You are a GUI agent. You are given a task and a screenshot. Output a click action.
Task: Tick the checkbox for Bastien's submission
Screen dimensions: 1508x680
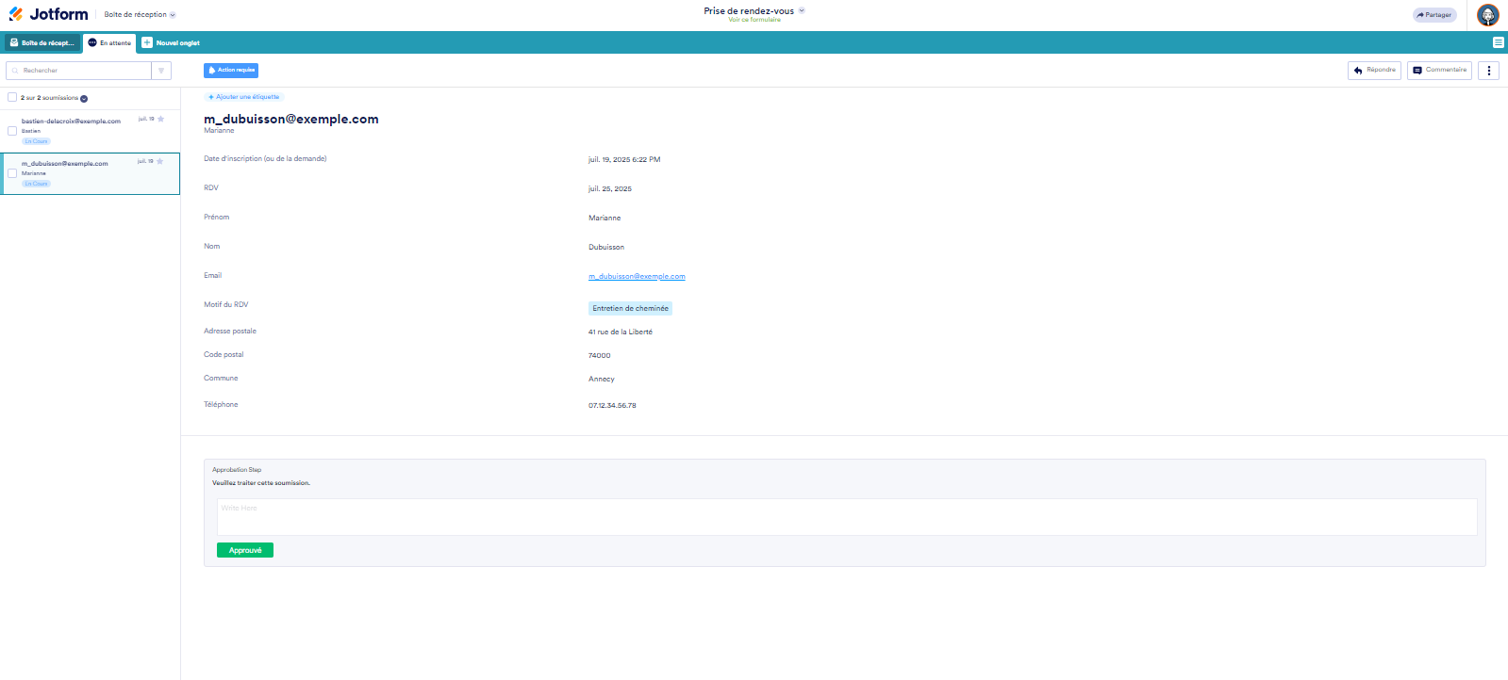pos(12,131)
